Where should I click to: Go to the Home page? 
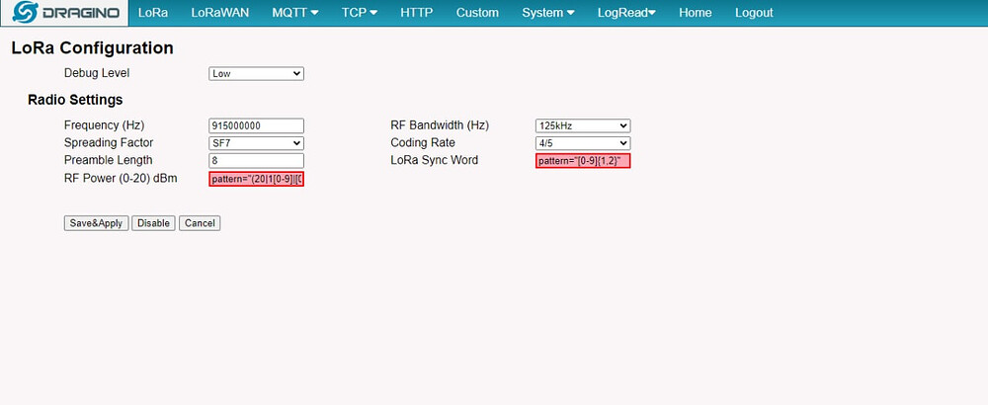coord(695,13)
